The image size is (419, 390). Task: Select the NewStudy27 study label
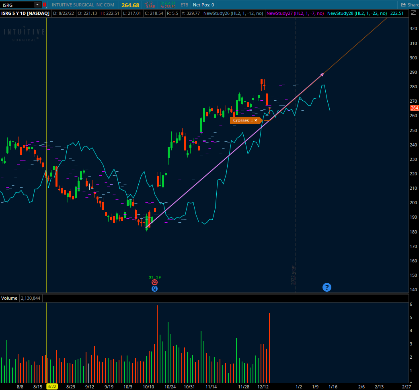(x=295, y=13)
